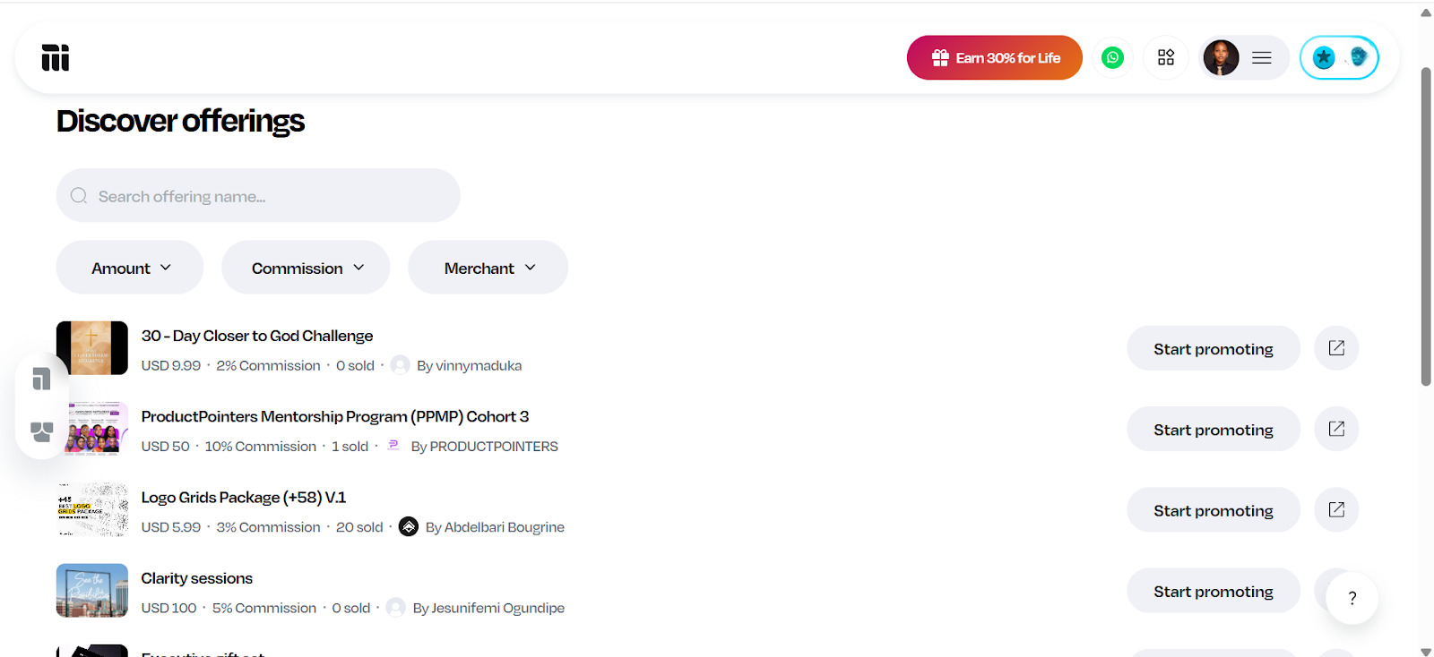The height and width of the screenshot is (657, 1434).
Task: Start promoting 30-Day Closer to God Challenge
Action: tap(1214, 348)
